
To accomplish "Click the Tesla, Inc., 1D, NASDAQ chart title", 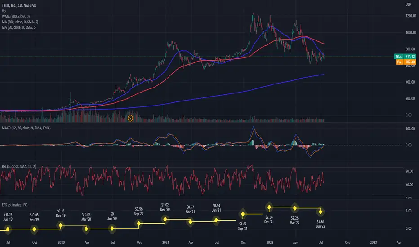I will click(19, 5).
